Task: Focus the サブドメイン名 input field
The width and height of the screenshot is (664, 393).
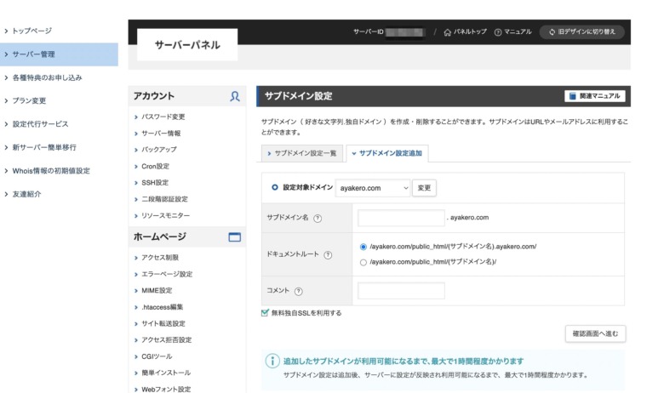Action: [x=401, y=218]
